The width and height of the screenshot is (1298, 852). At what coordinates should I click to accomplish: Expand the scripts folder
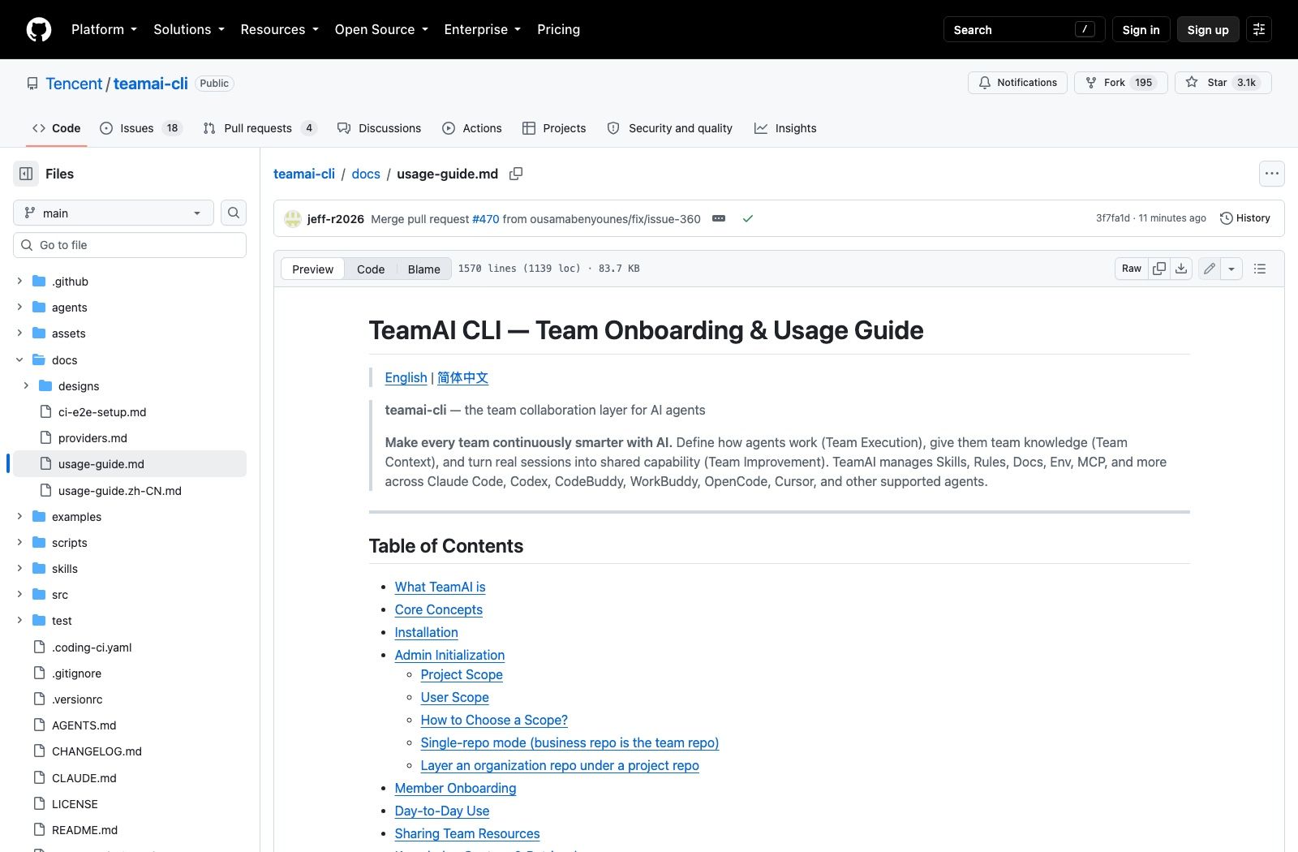pyautogui.click(x=19, y=543)
